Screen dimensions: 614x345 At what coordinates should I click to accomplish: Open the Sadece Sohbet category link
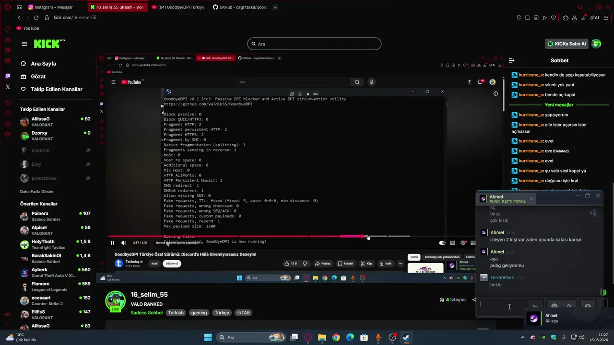(147, 313)
